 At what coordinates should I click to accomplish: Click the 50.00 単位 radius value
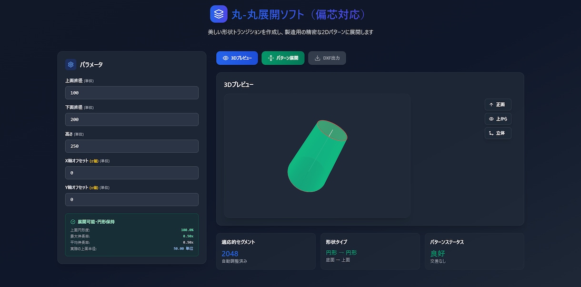click(183, 248)
